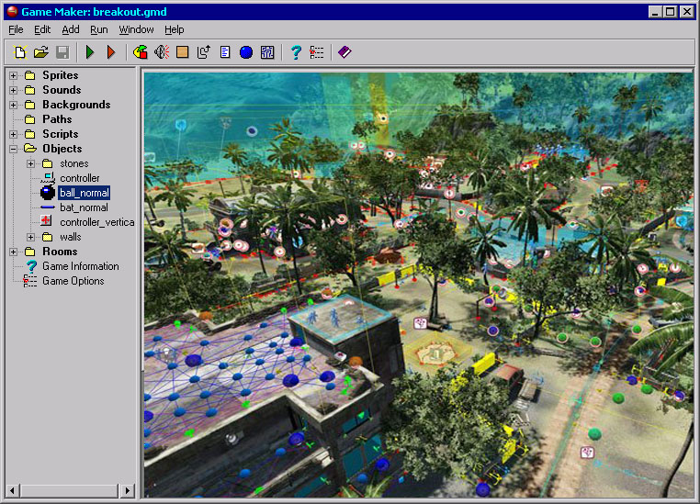Click the open file folder toolbar icon
The width and height of the screenshot is (700, 504).
click(x=41, y=52)
